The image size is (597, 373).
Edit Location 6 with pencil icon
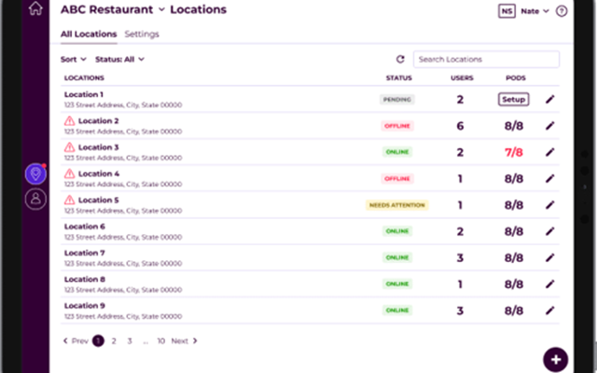coord(549,231)
